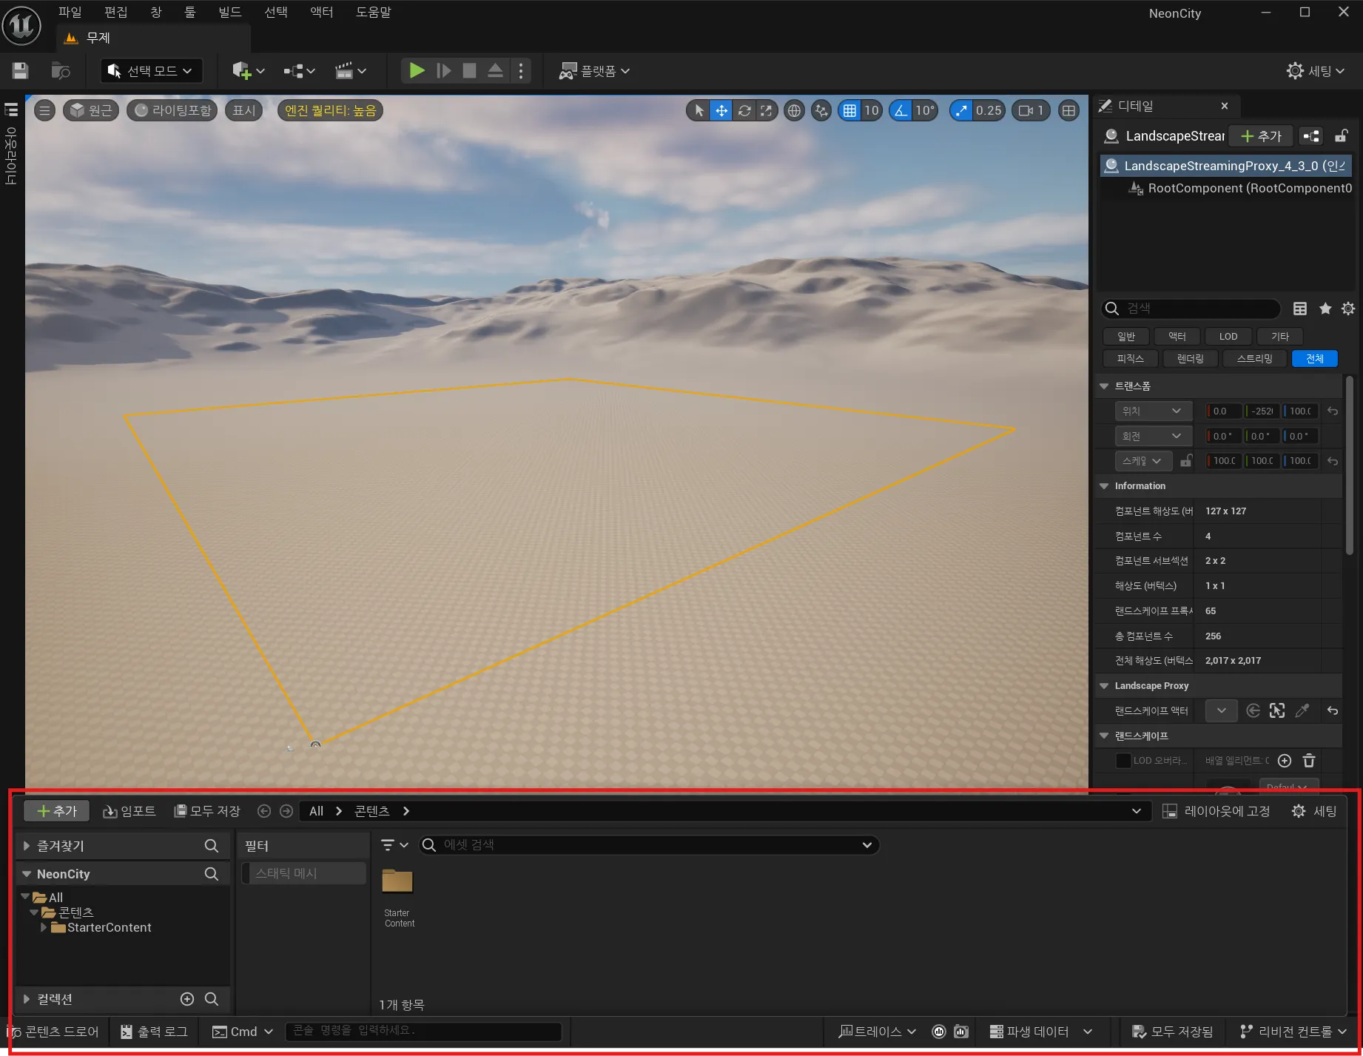Image resolution: width=1363 pixels, height=1056 pixels.
Task: Click the eyedropper pick actor icon
Action: (1302, 711)
